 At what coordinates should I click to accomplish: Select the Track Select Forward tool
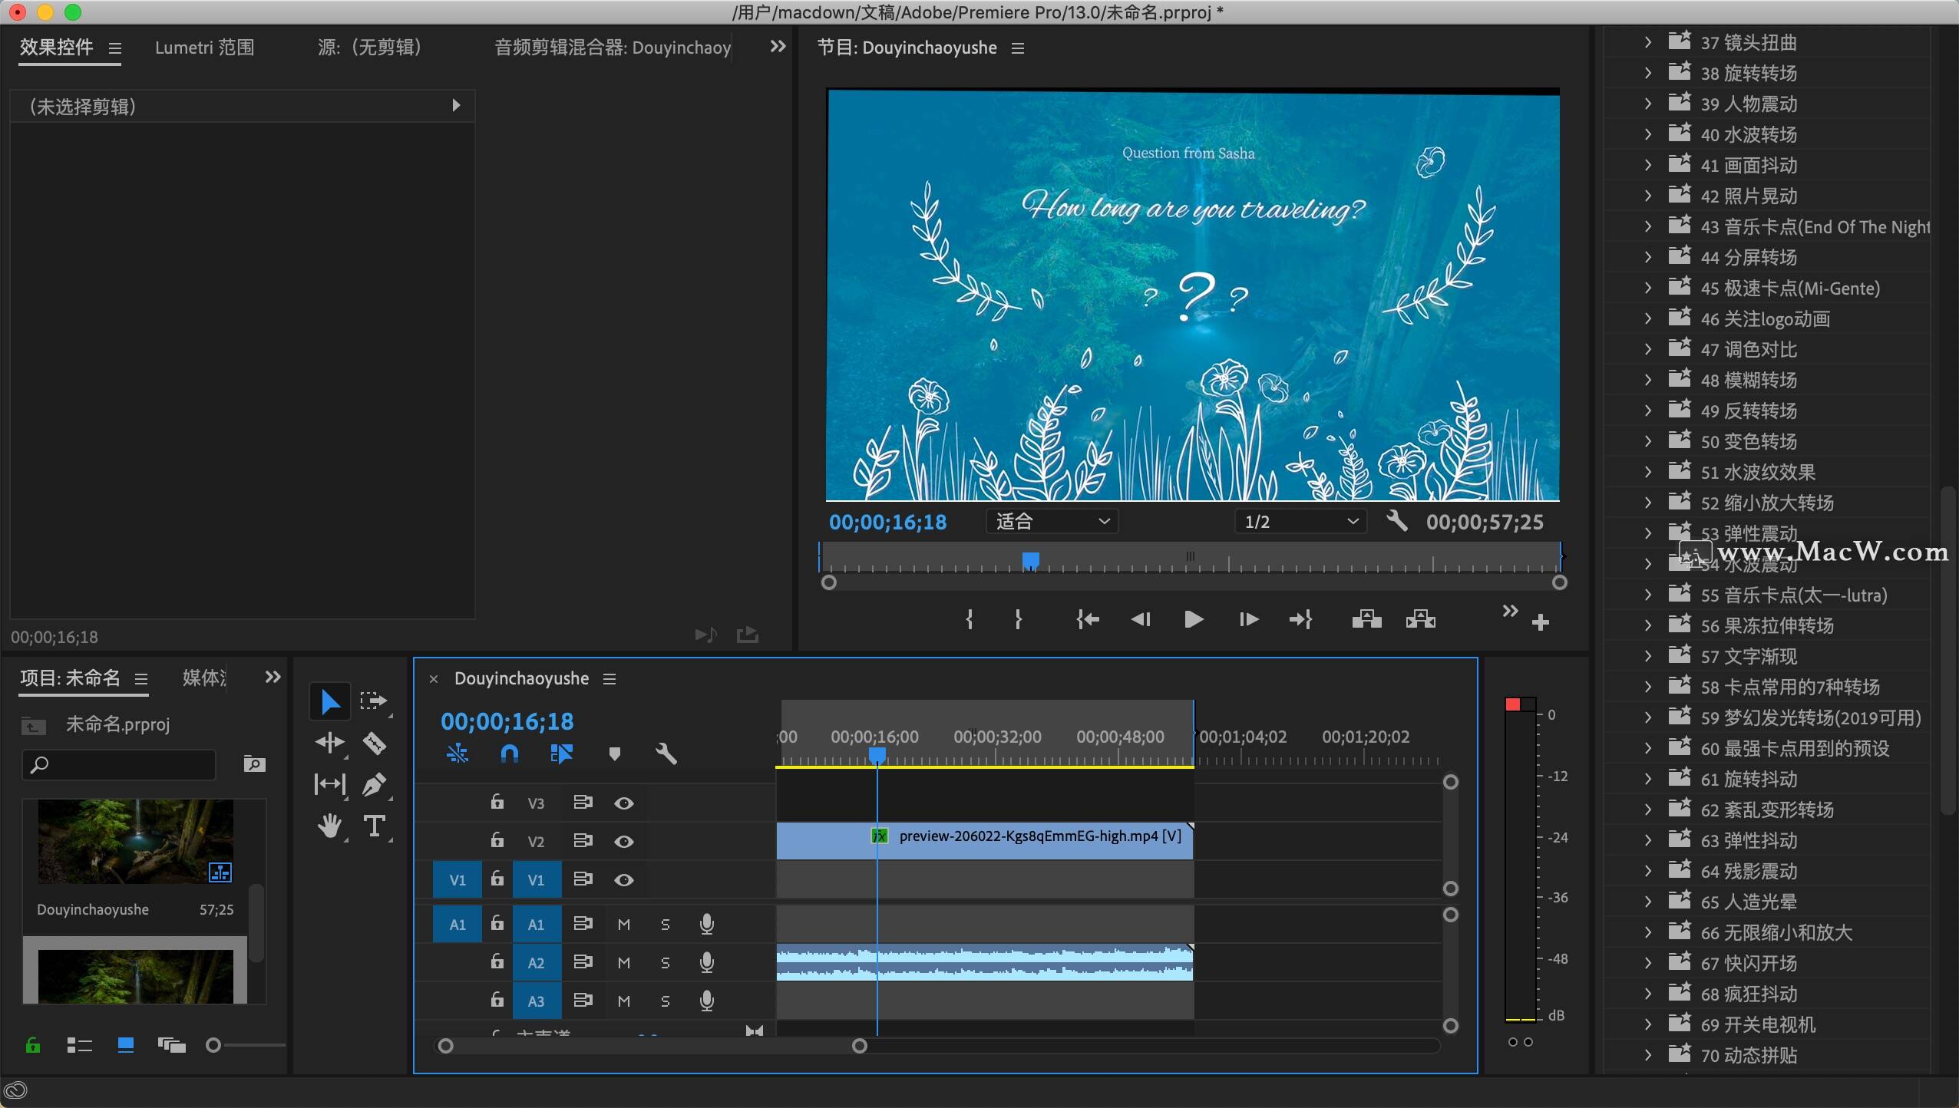pyautogui.click(x=374, y=701)
